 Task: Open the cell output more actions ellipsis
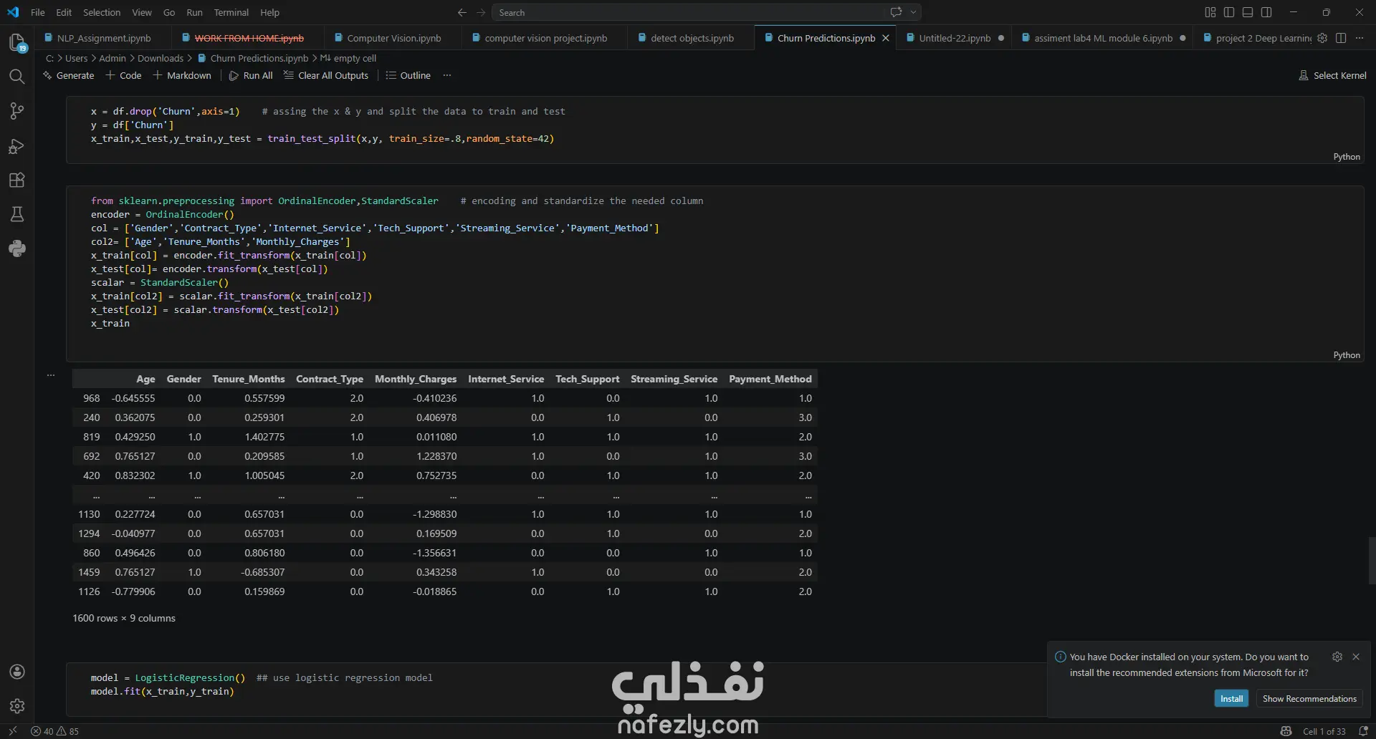tap(51, 375)
